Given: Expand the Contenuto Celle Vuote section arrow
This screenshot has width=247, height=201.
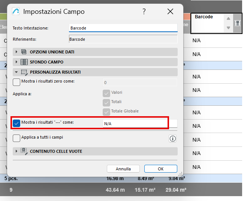Looking at the screenshot, I should [x=16, y=151].
